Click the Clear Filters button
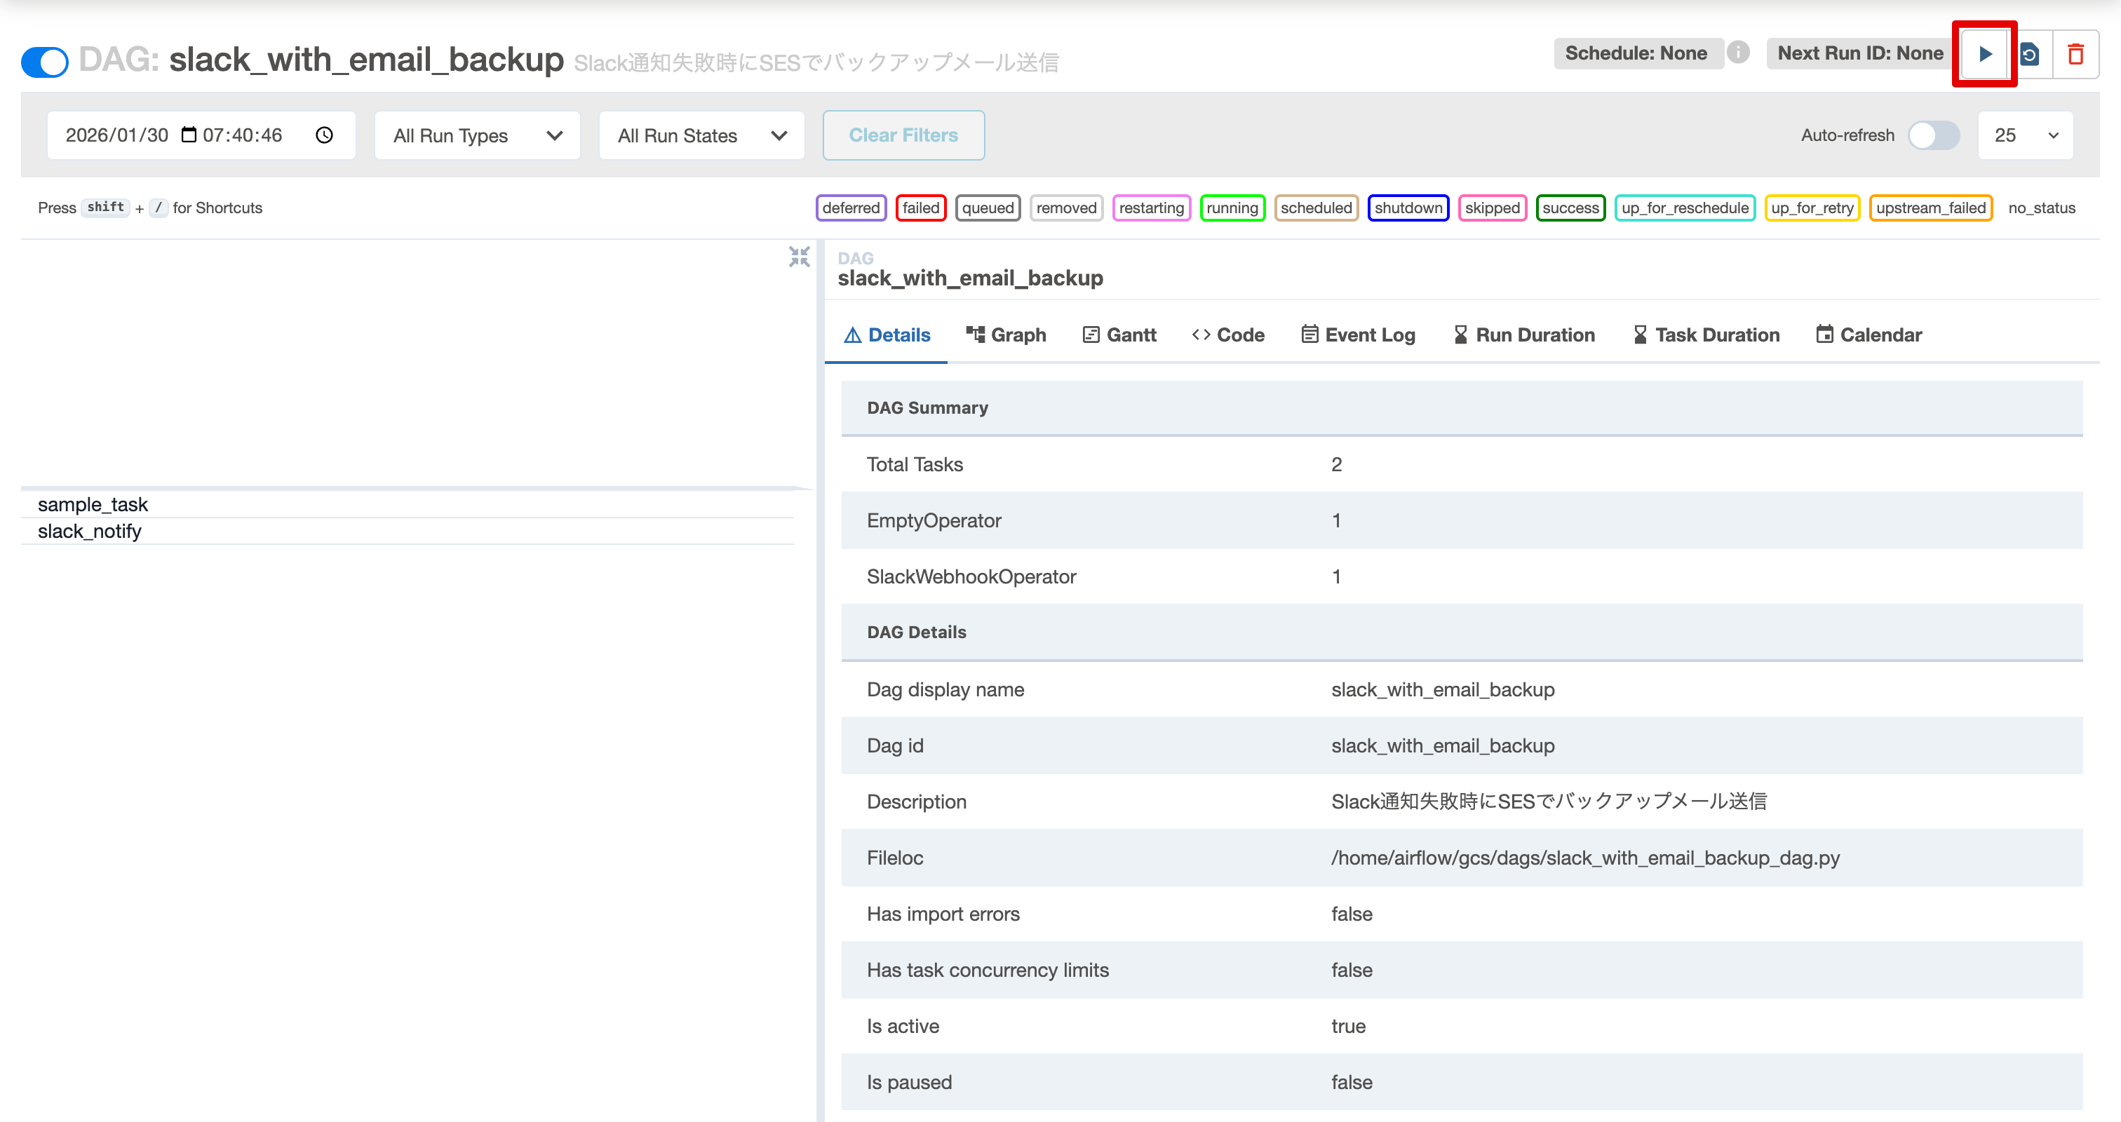The height and width of the screenshot is (1122, 2121). click(x=903, y=135)
